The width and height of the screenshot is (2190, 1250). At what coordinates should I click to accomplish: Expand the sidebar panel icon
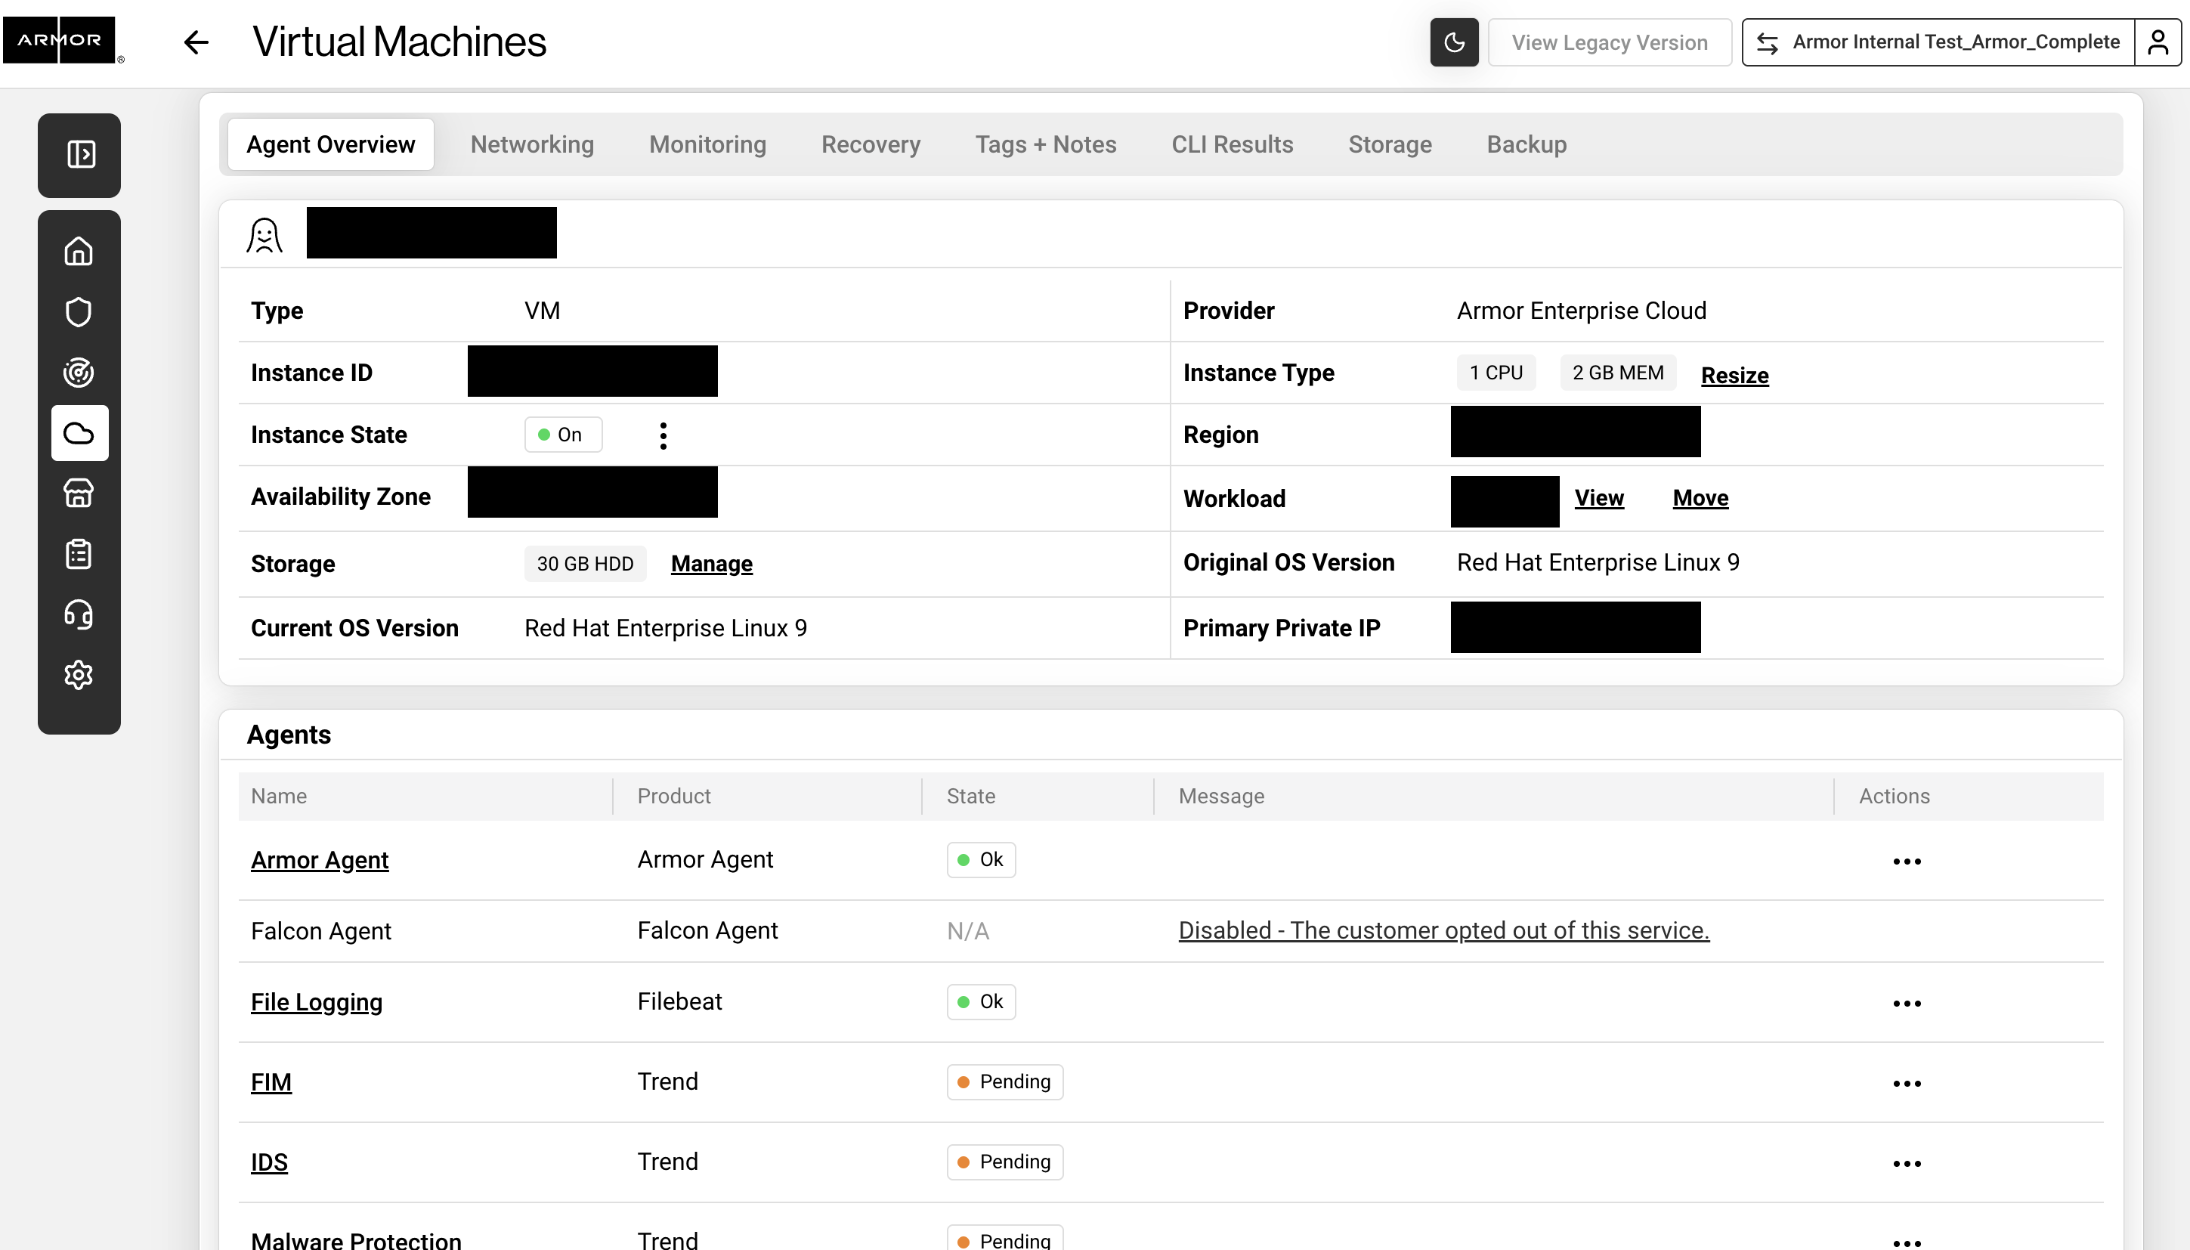(x=80, y=154)
